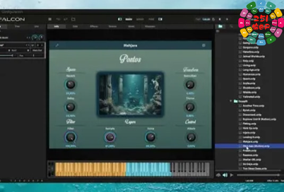Switch to the Info tab
This screenshot has width=284, height=192.
tap(56, 26)
